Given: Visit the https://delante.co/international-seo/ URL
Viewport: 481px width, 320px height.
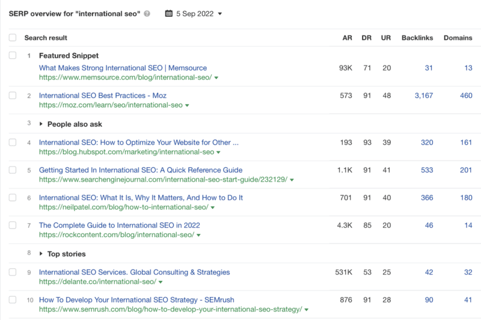Looking at the screenshot, I should pos(97,282).
